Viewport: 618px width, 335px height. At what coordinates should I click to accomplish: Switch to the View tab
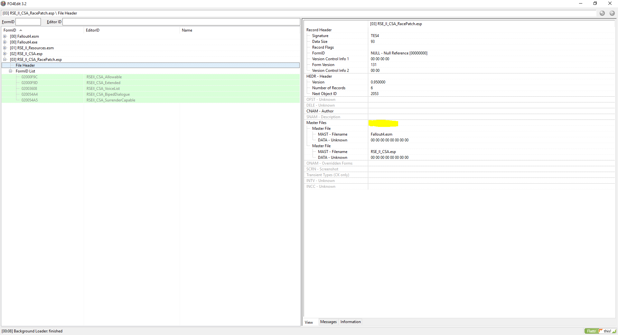pyautogui.click(x=309, y=322)
